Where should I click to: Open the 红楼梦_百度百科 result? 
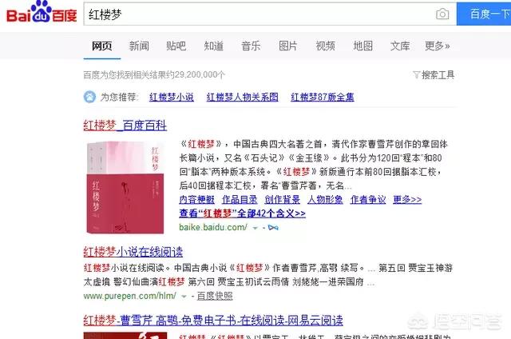[x=125, y=126]
